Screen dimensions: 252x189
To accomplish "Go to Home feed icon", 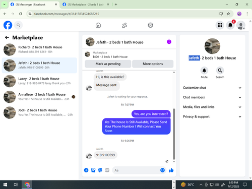I will tap(98, 25).
